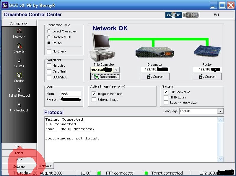Screen dimensions: 236x176
Task: Click the login Passw field
Action: pos(71,99)
